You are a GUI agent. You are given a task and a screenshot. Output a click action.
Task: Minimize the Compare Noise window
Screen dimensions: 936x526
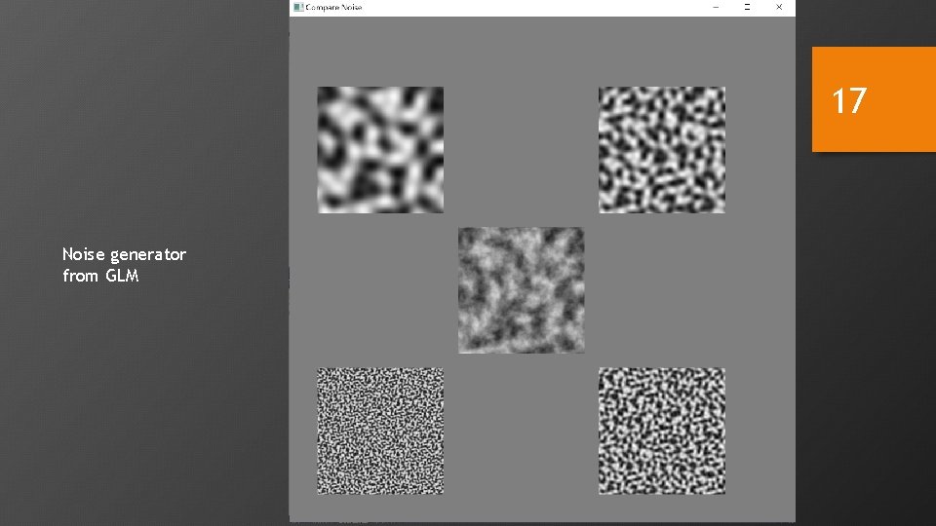tap(716, 7)
